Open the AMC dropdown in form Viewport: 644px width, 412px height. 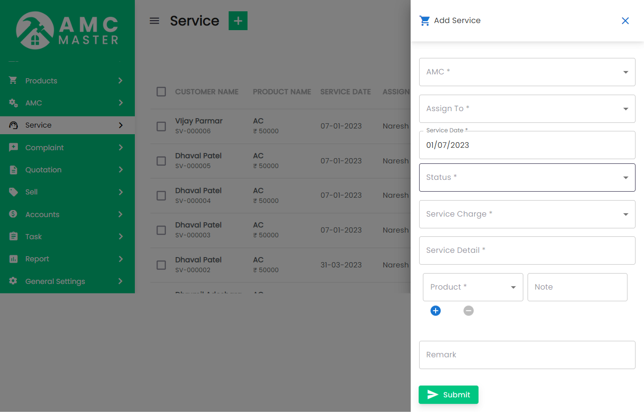point(527,72)
